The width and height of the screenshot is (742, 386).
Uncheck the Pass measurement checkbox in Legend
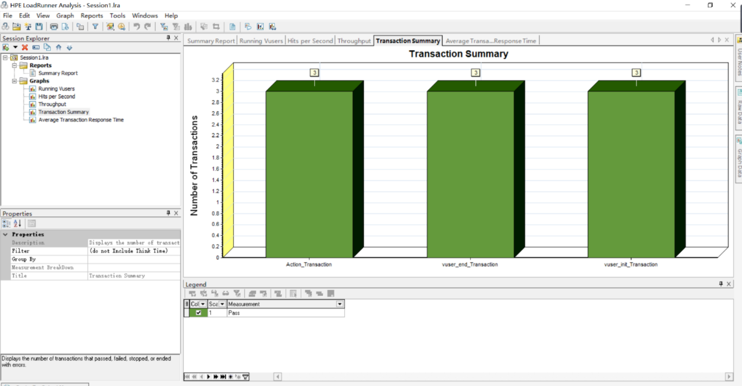click(198, 313)
